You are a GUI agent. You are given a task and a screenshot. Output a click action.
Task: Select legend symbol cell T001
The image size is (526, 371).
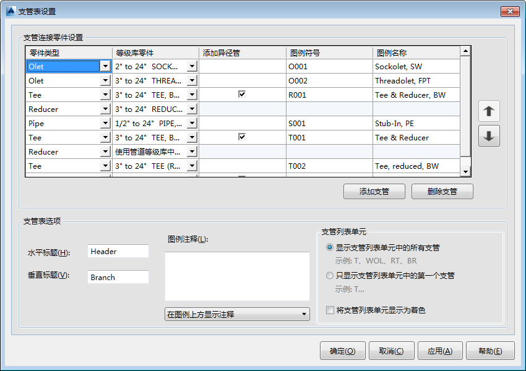point(329,137)
